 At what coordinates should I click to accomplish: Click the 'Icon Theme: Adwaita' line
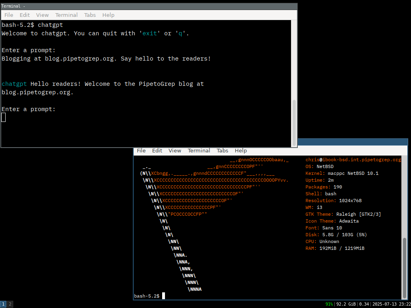pos(332,221)
